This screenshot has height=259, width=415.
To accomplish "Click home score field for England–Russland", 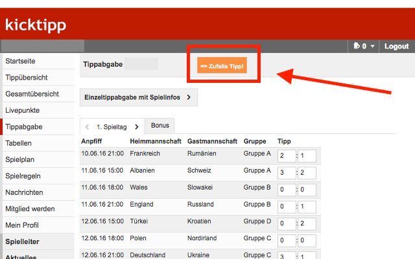I will pos(287,207).
